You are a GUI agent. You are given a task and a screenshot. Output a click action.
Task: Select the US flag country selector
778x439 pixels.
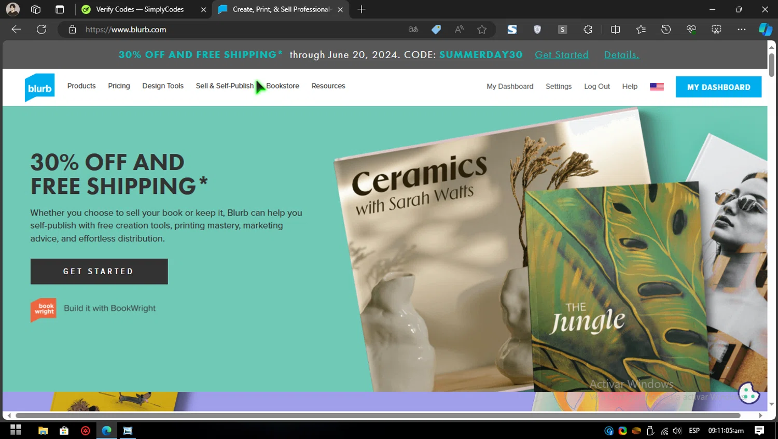[x=657, y=87]
